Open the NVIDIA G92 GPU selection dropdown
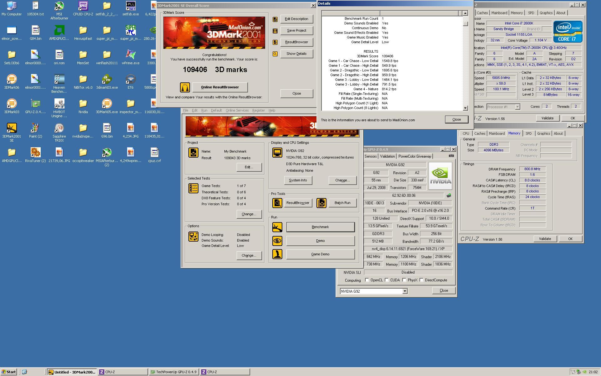601x376 pixels. 405,291
